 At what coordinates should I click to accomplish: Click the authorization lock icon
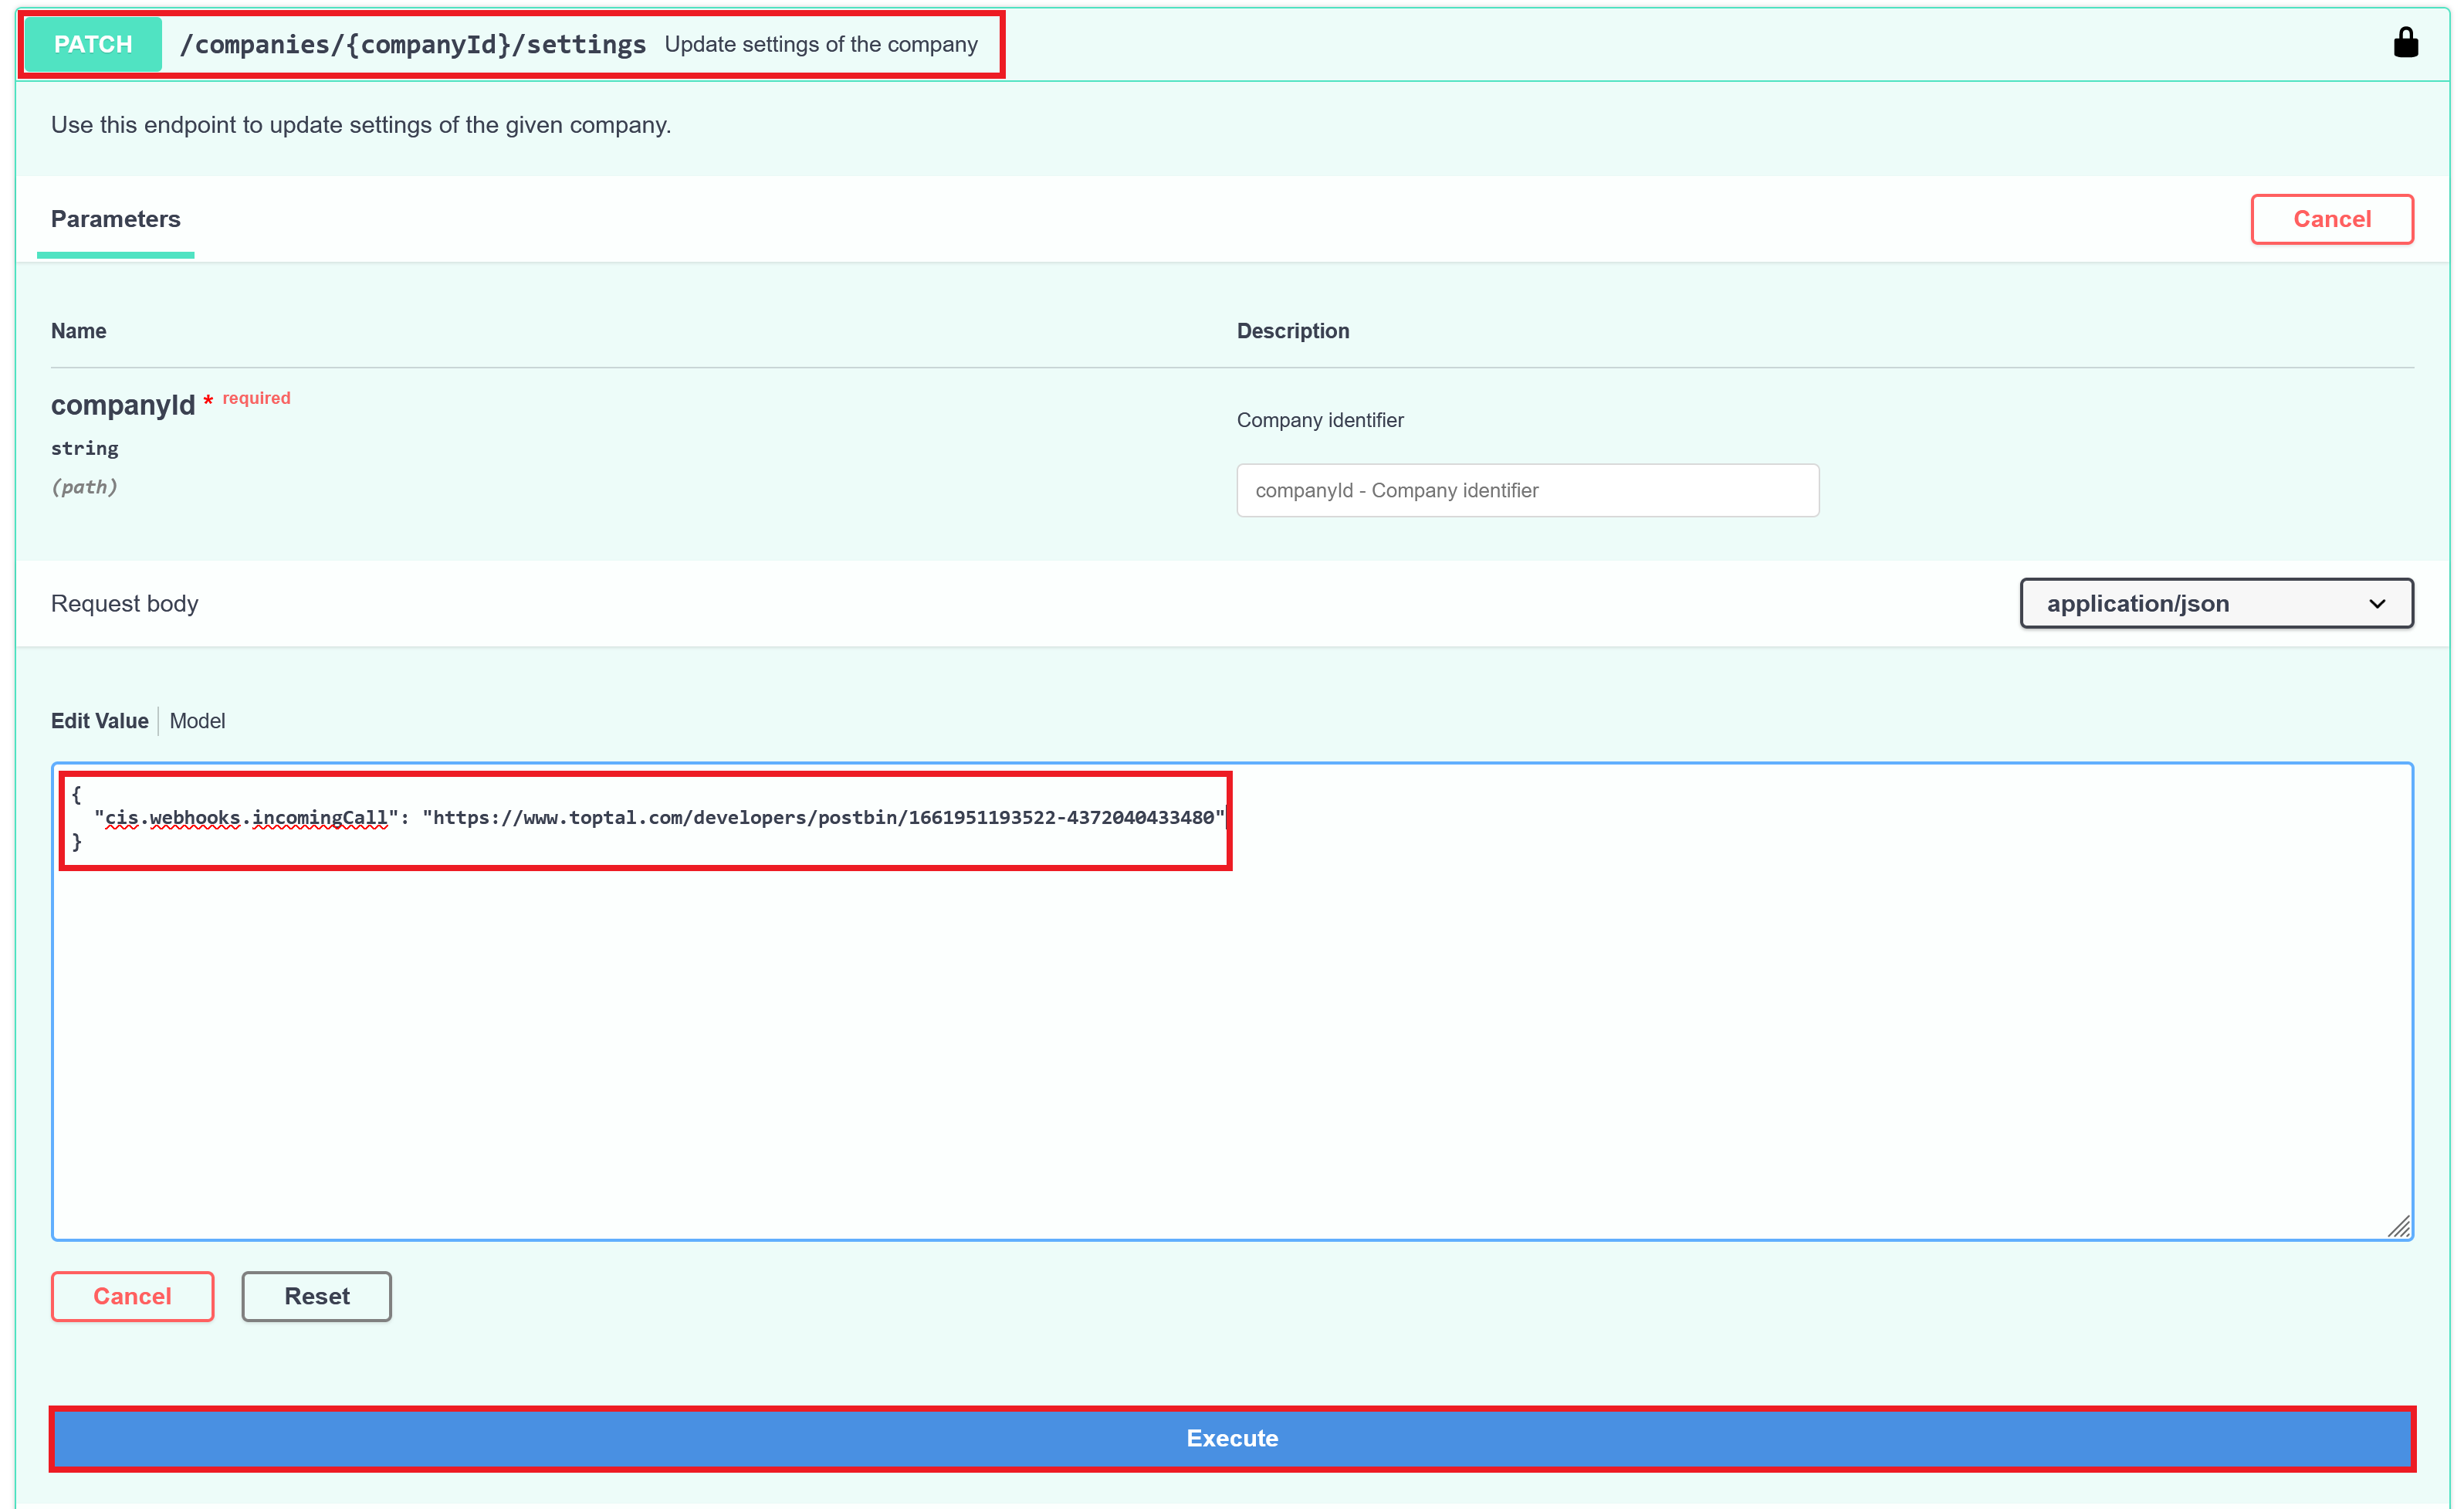[2405, 43]
